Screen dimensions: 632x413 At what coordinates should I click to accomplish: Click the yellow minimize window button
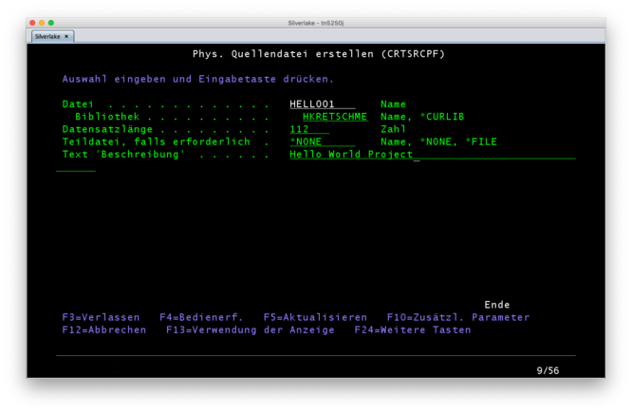pyautogui.click(x=42, y=23)
